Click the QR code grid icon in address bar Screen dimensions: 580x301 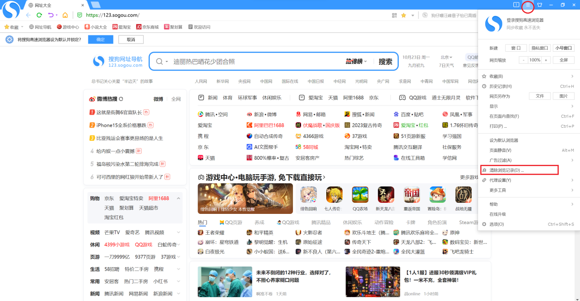394,15
